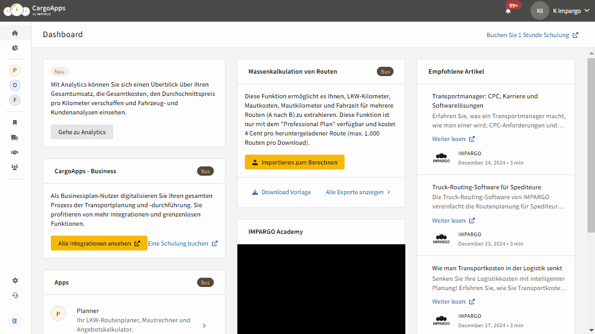Image resolution: width=595 pixels, height=334 pixels.
Task: Click the IMPARGO logo of December 24 article
Action: [x=441, y=158]
